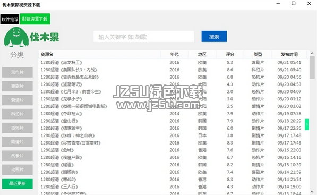This screenshot has width=317, height=195.
Task: Select the 科幻片 category button
Action: tap(18, 114)
